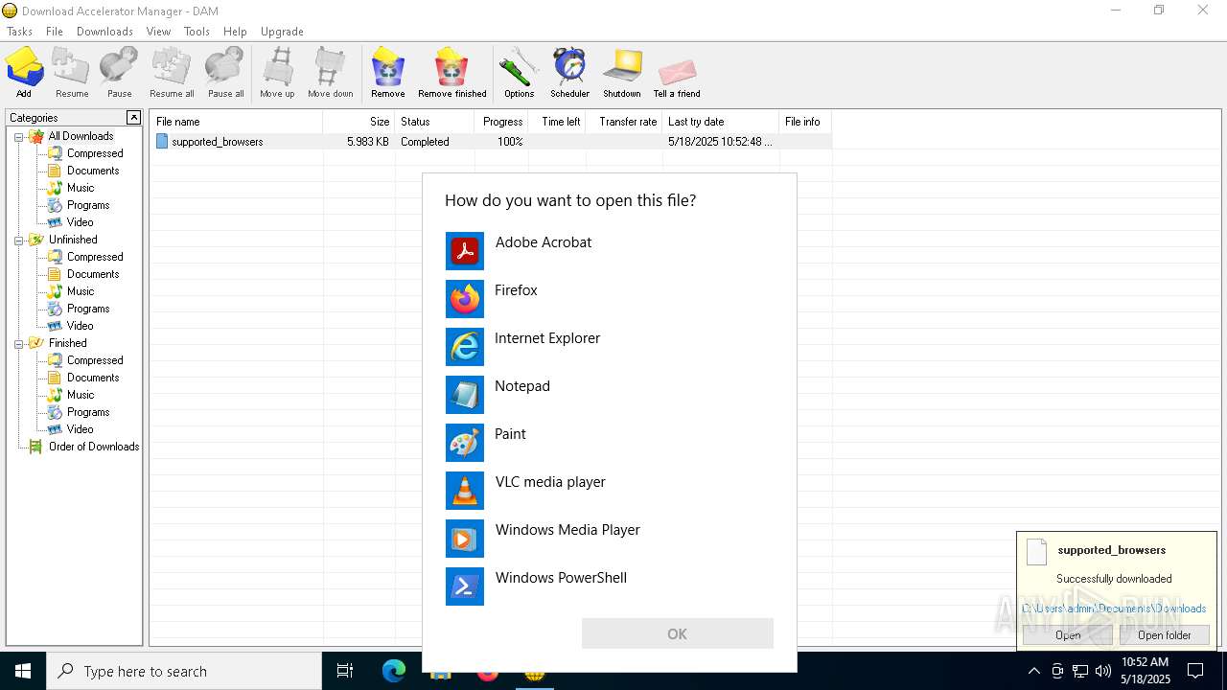Choose Adobe Acrobat to open the file
Viewport: 1227px width, 690px height.
(x=610, y=251)
